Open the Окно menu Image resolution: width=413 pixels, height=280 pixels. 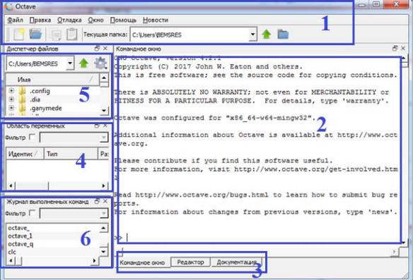95,20
